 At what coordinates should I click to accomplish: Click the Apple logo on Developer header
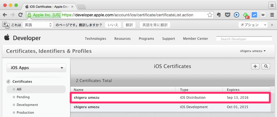[7, 38]
